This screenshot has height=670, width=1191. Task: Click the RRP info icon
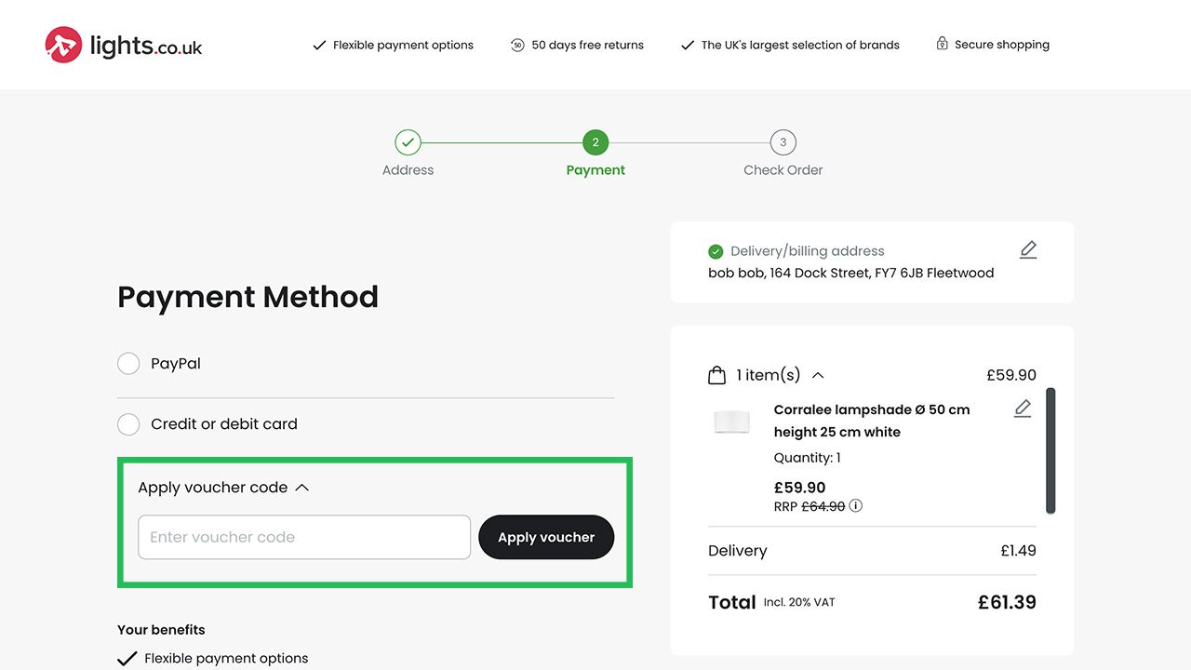point(856,506)
